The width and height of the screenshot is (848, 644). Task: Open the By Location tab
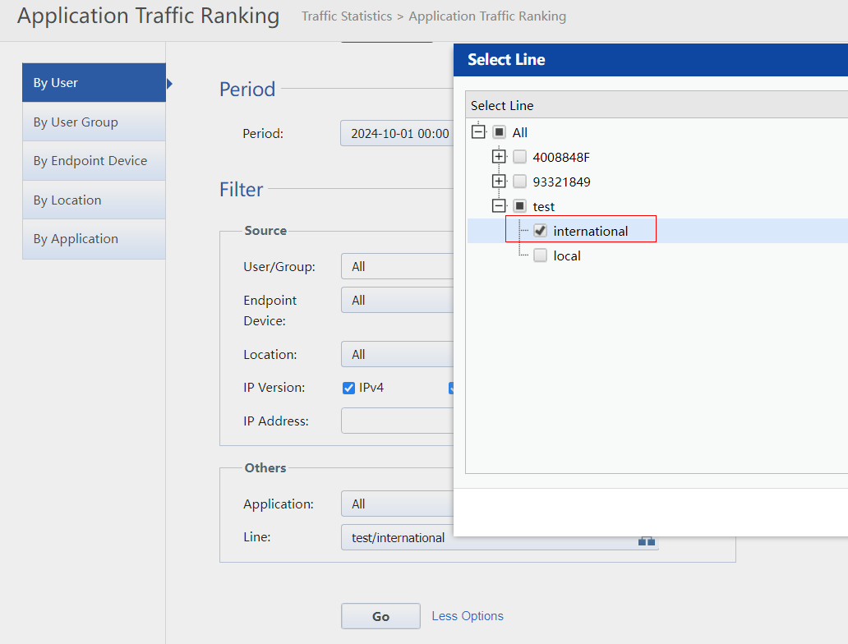click(x=94, y=200)
